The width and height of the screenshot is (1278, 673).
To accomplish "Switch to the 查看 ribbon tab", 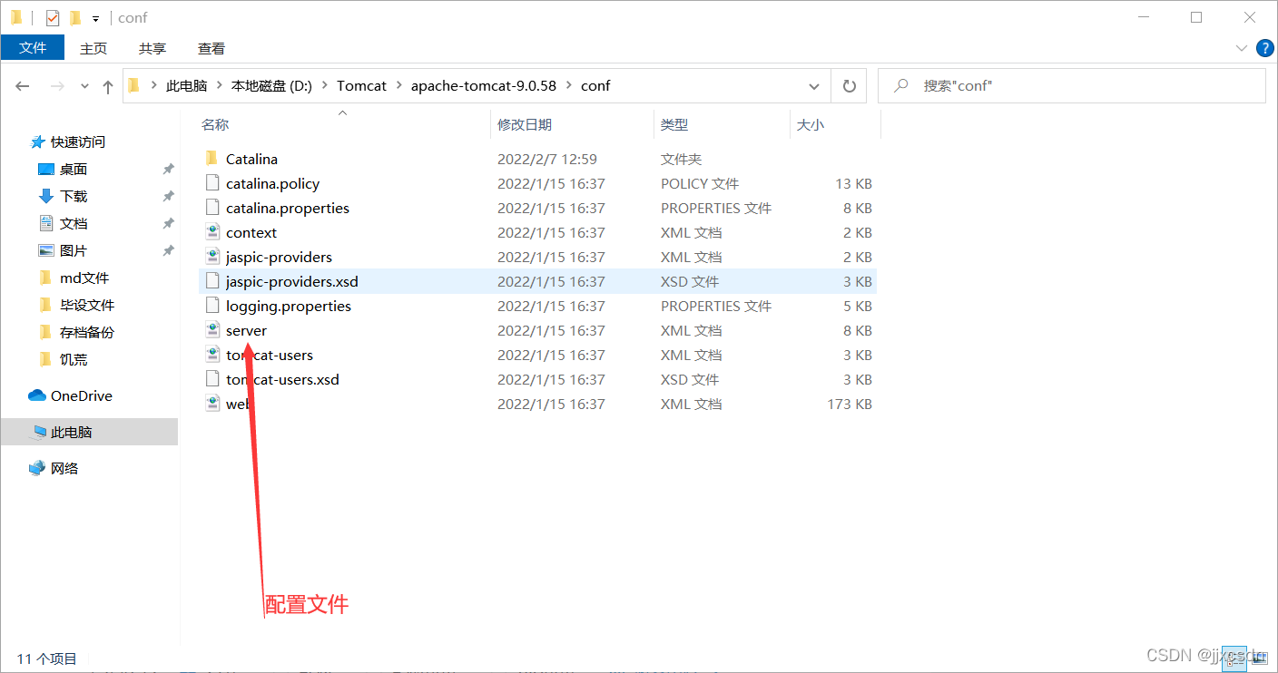I will [211, 48].
